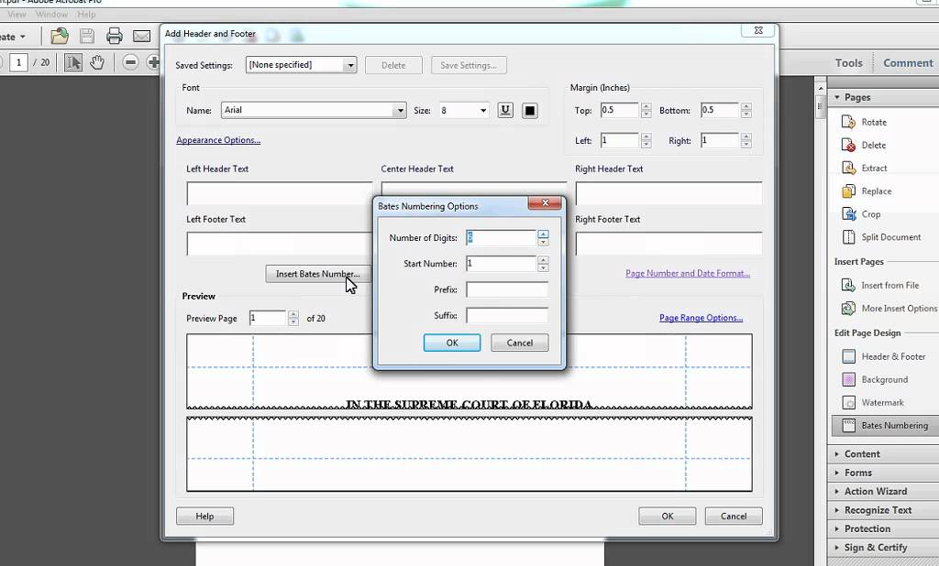The image size is (939, 566).
Task: Open the black font color swatch
Action: pos(530,110)
